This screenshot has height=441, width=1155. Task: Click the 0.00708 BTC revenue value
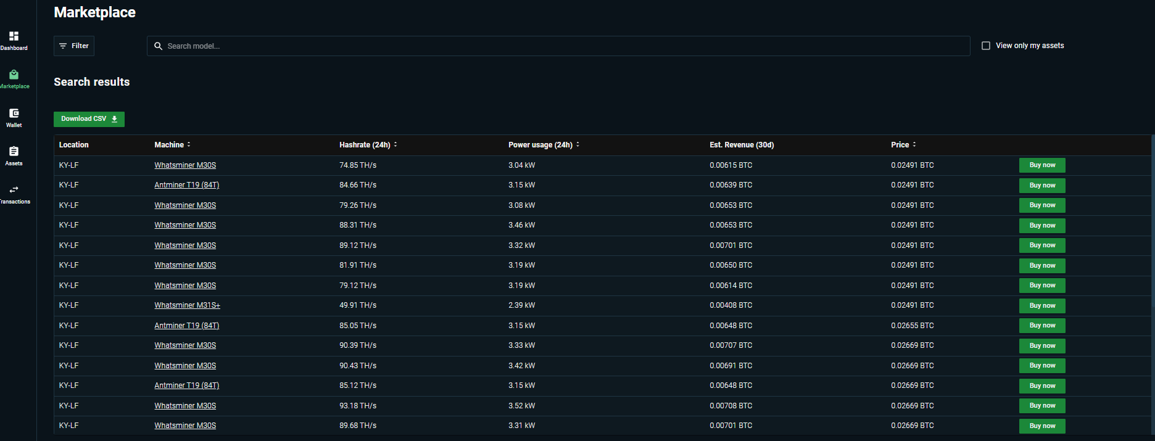[731, 406]
